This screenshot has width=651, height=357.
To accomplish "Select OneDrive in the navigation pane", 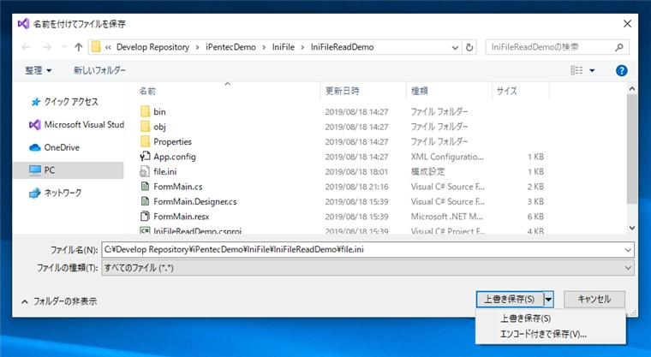I will (62, 147).
